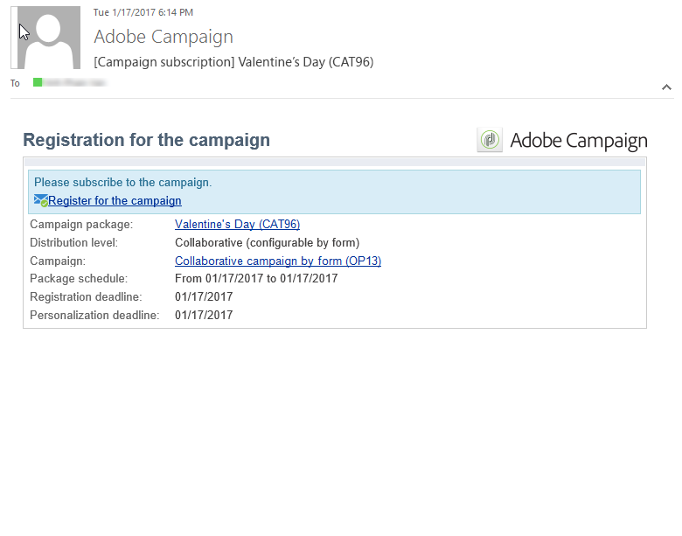Click the Registration deadline date value
This screenshot has width=682, height=536.
[204, 297]
